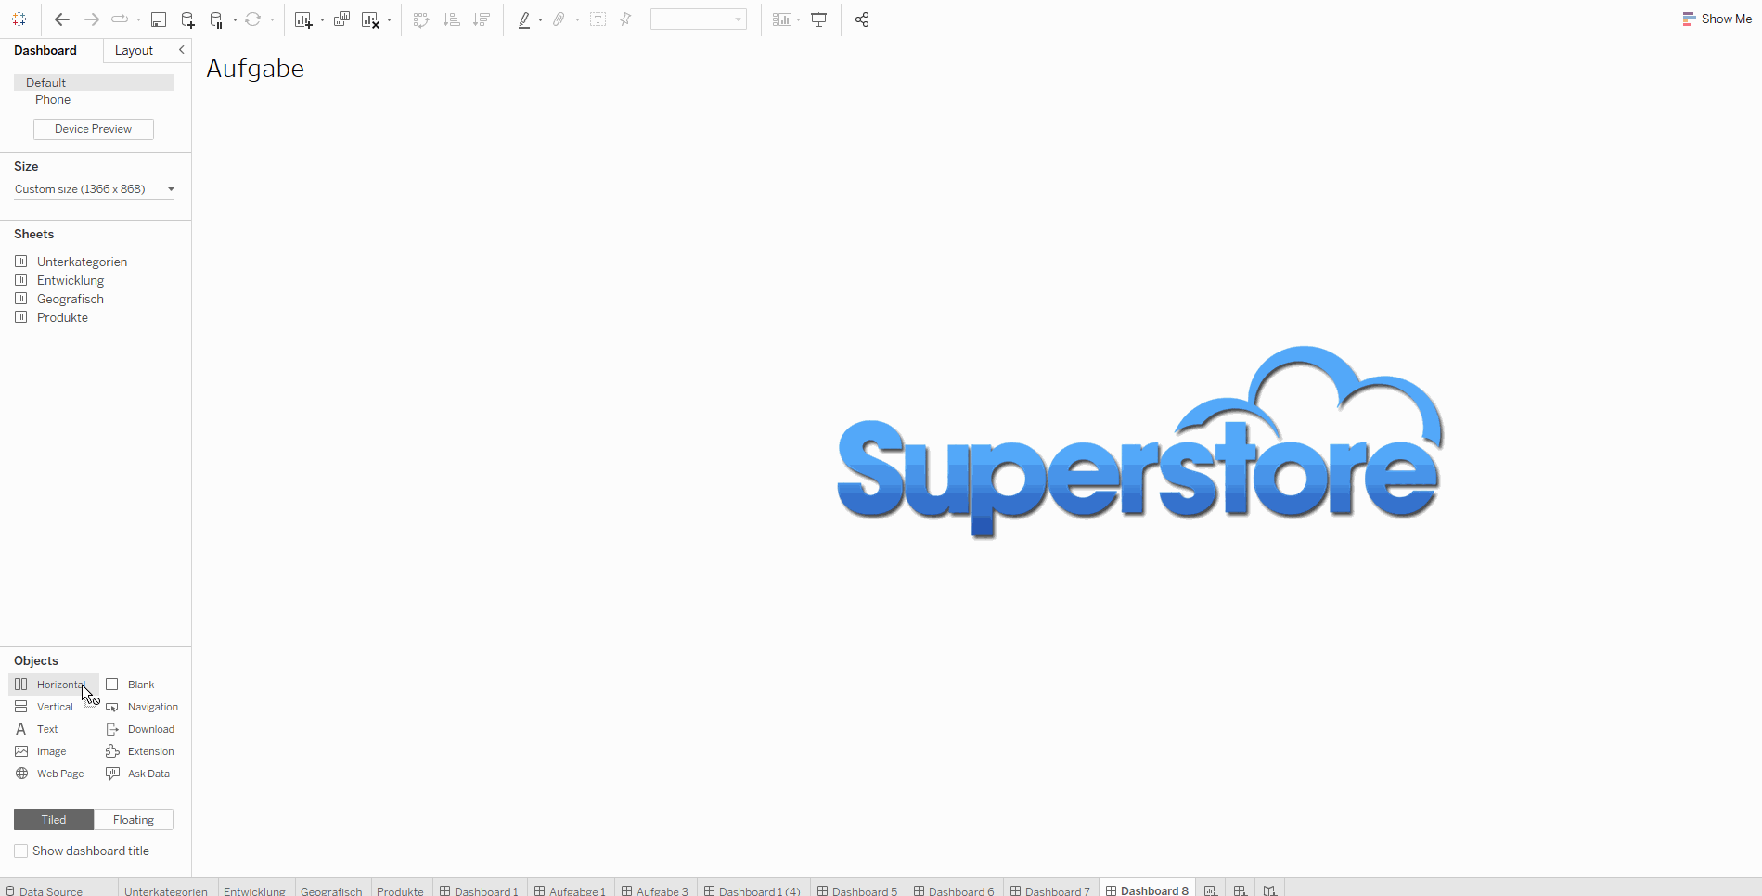Viewport: 1762px width, 896px height.
Task: Select Entwicklung in Sheets list
Action: 71,280
